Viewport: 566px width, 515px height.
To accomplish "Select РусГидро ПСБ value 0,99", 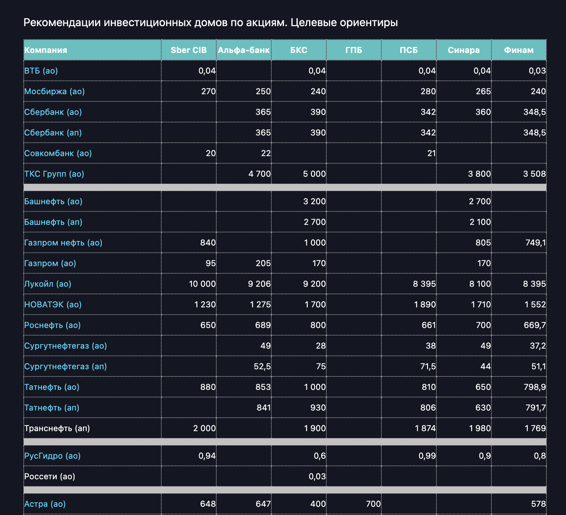I will [x=427, y=456].
